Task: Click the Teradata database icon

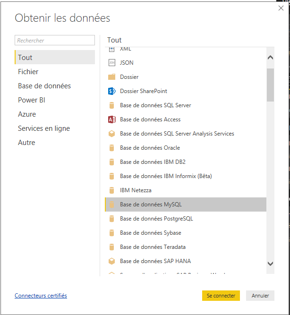Action: tap(112, 247)
